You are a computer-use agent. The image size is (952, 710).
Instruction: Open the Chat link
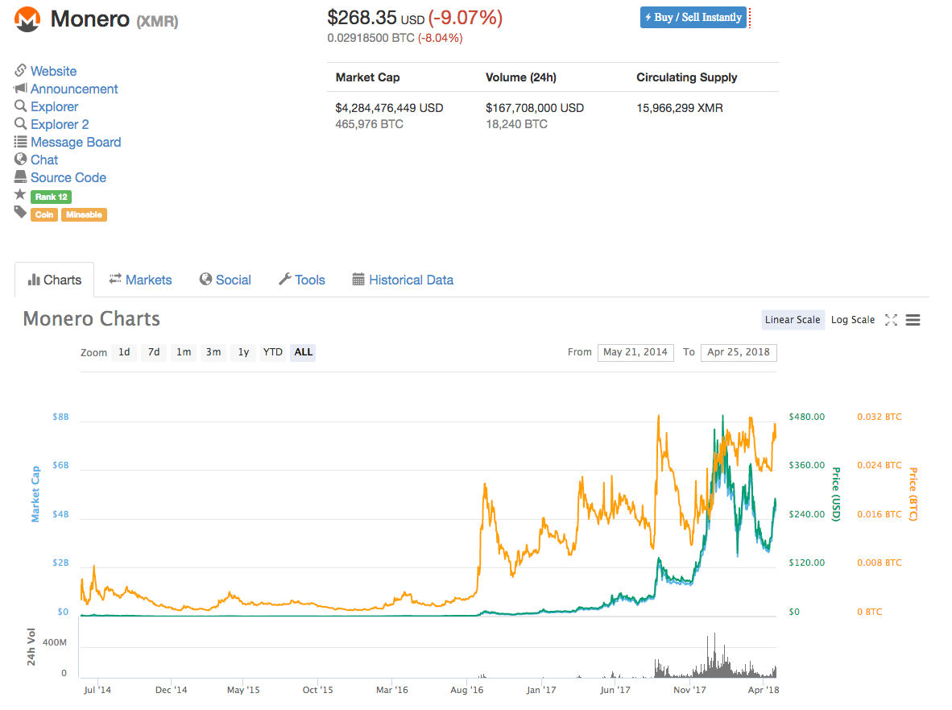[x=44, y=160]
